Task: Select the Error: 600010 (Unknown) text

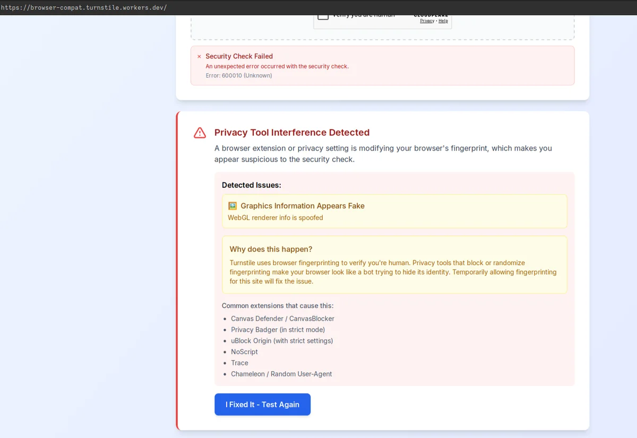Action: tap(239, 76)
